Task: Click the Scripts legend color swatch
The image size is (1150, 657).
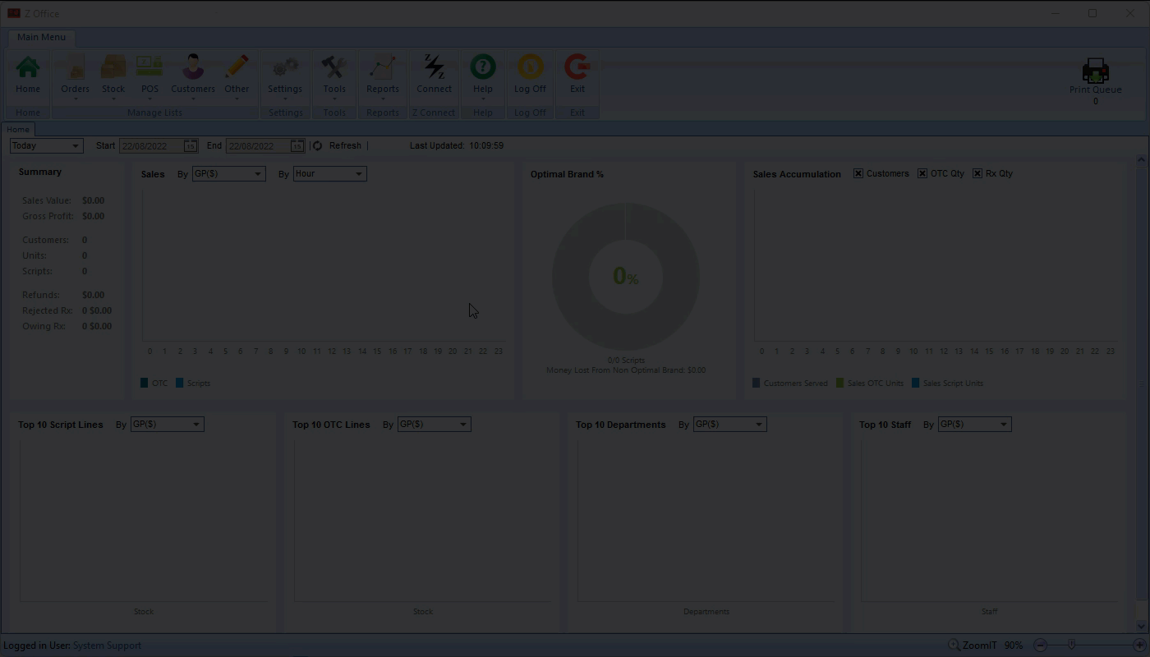Action: click(x=180, y=383)
